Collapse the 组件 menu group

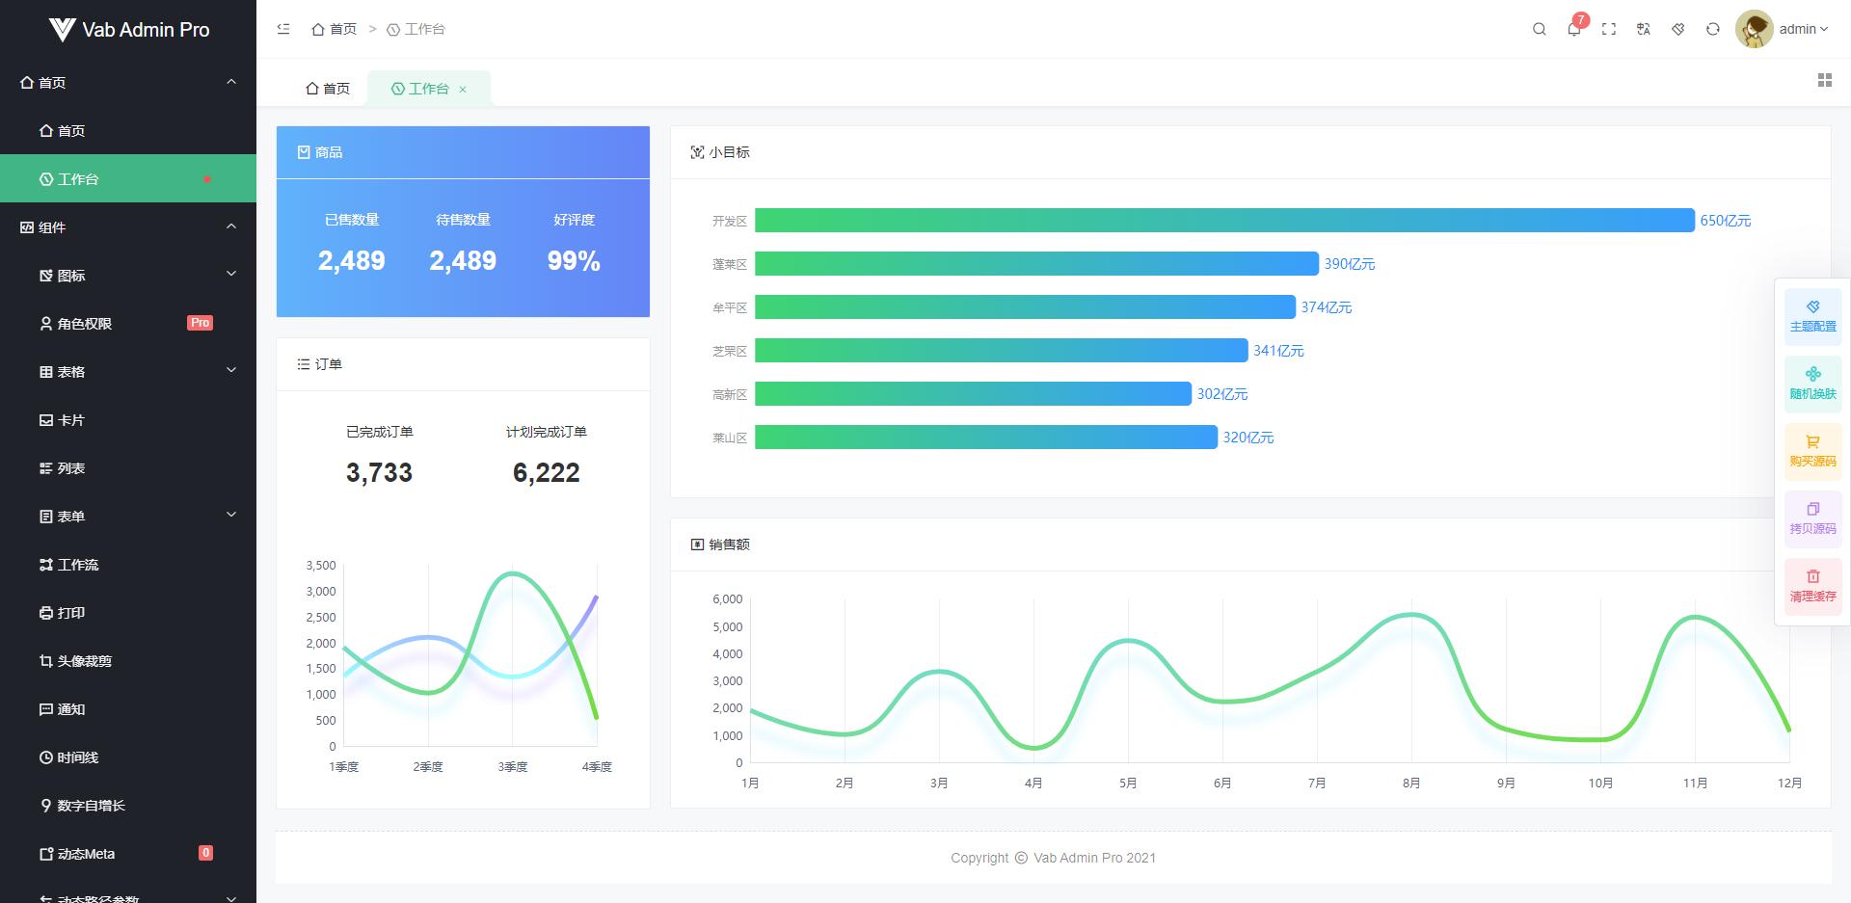click(x=128, y=227)
